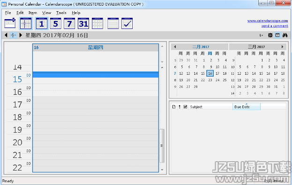The width and height of the screenshot is (292, 185).
Task: Go to previous month in mini calendar
Action: tap(175, 47)
